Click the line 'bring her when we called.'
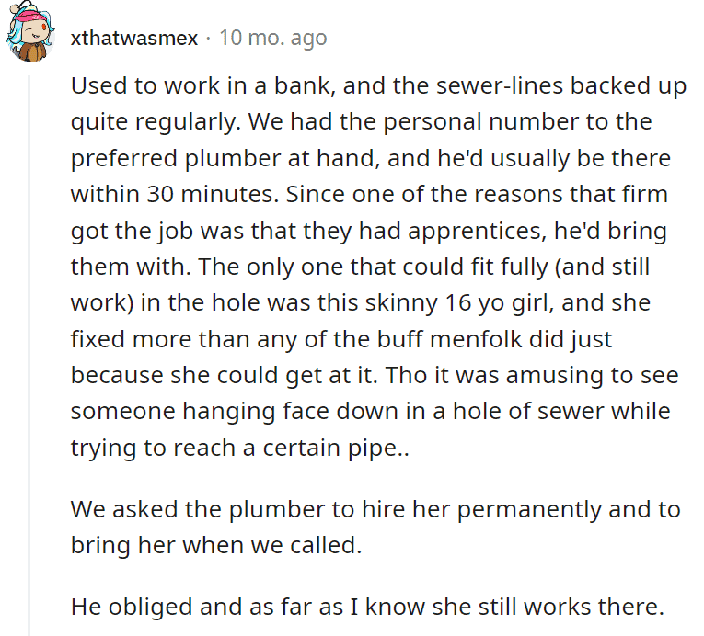The width and height of the screenshot is (704, 636). tap(216, 546)
